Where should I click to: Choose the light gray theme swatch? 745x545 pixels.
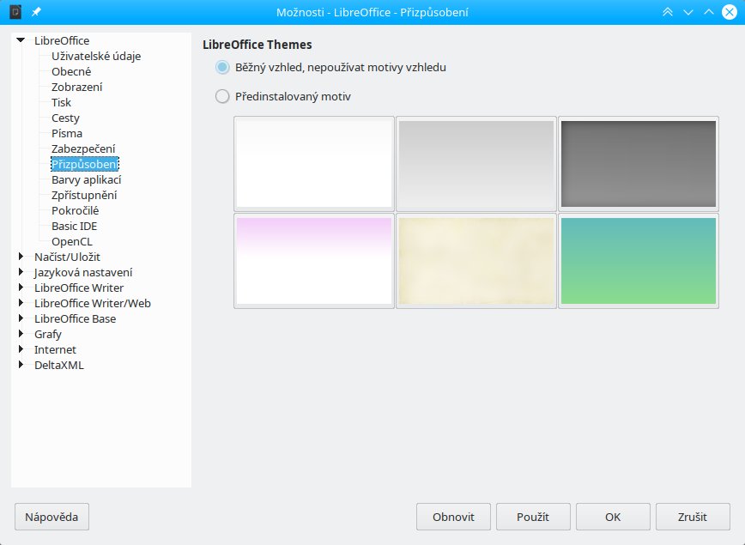(476, 164)
